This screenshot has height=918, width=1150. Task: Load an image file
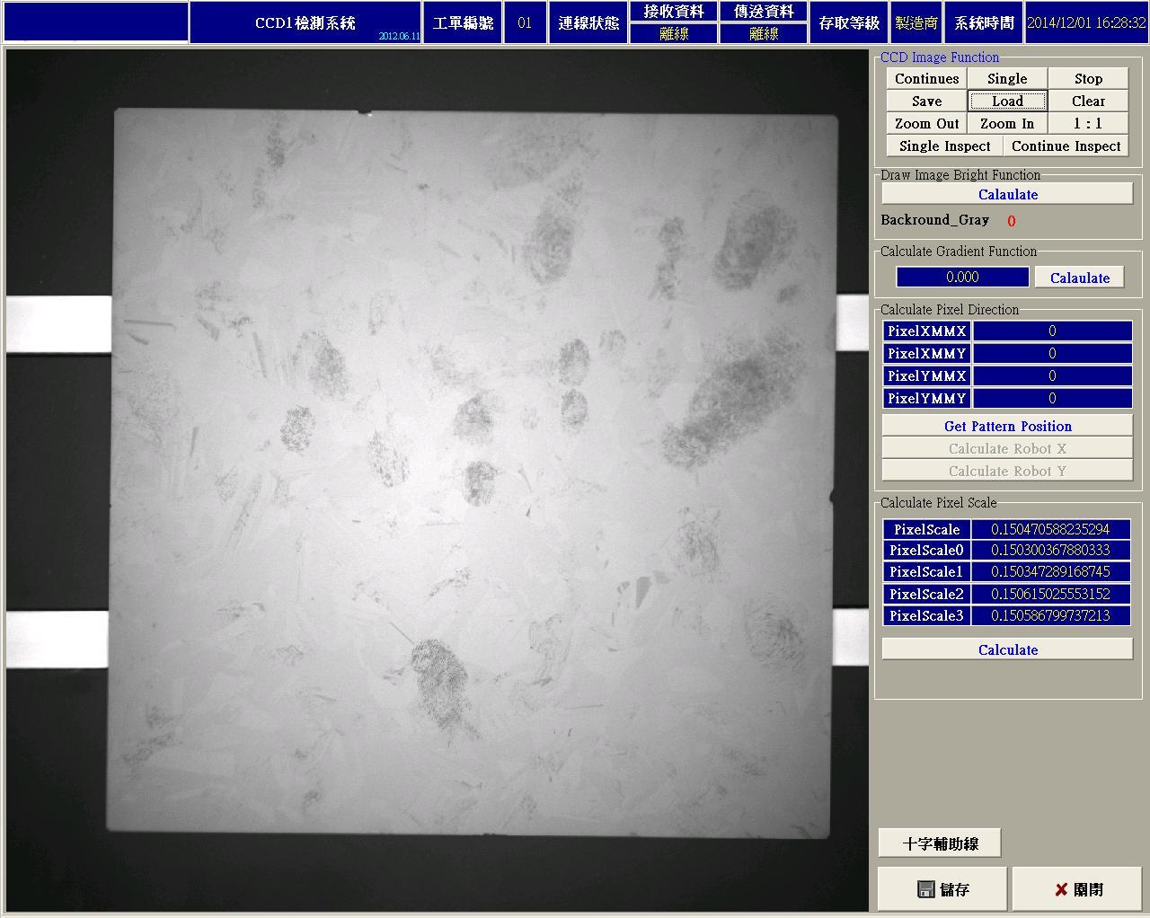[x=1007, y=102]
